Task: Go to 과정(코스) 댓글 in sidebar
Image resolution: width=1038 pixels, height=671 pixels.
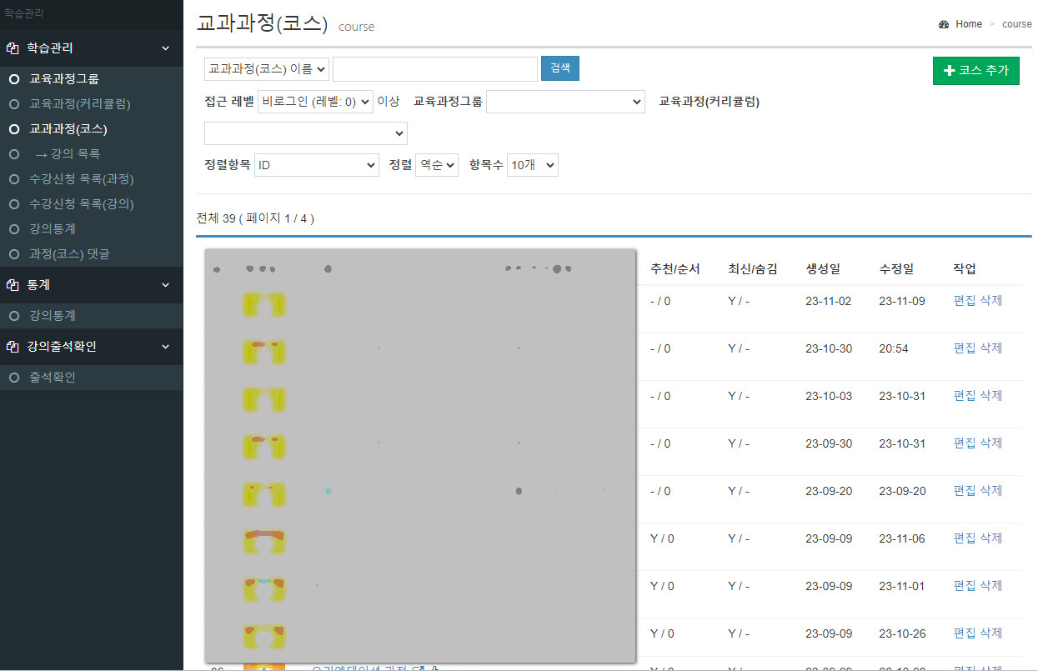Action: click(69, 253)
